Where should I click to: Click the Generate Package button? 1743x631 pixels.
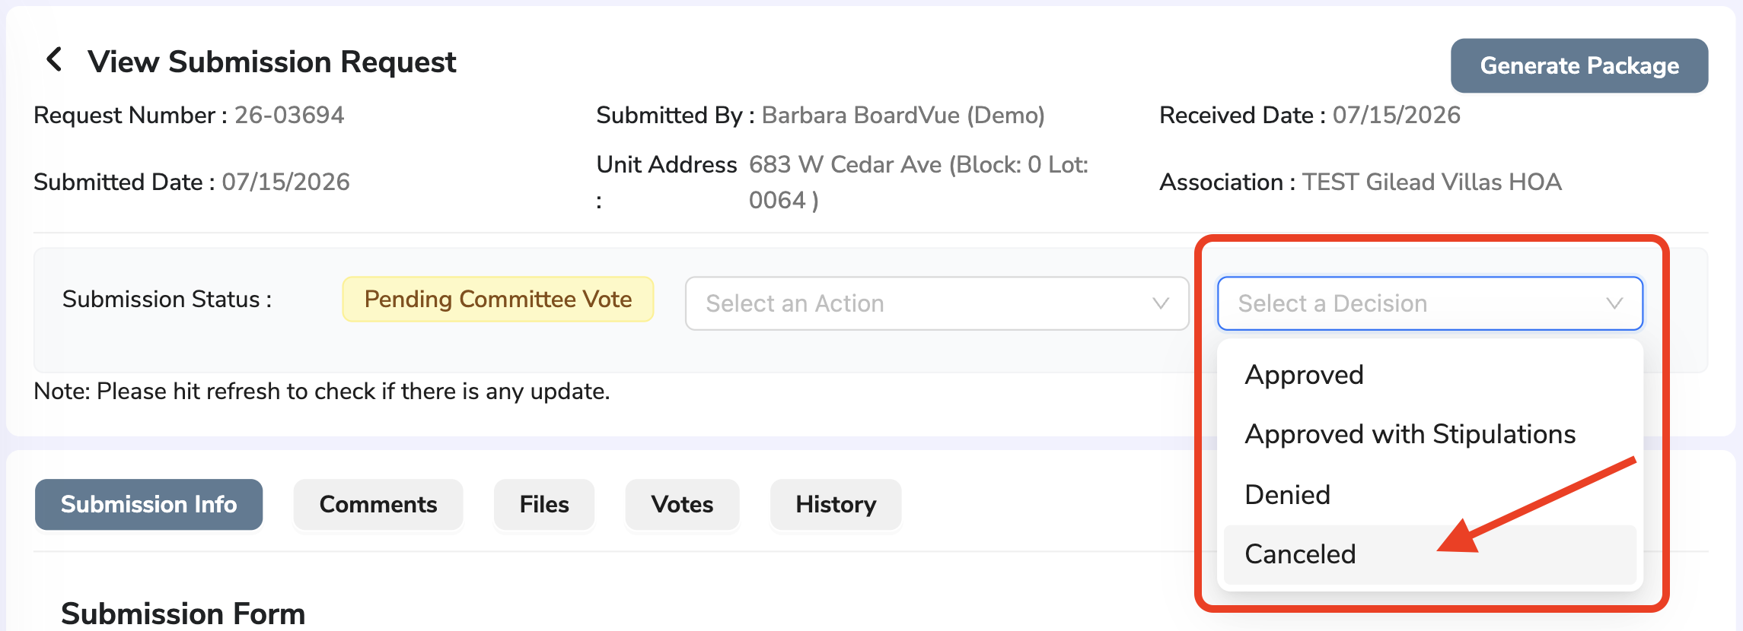[1579, 65]
